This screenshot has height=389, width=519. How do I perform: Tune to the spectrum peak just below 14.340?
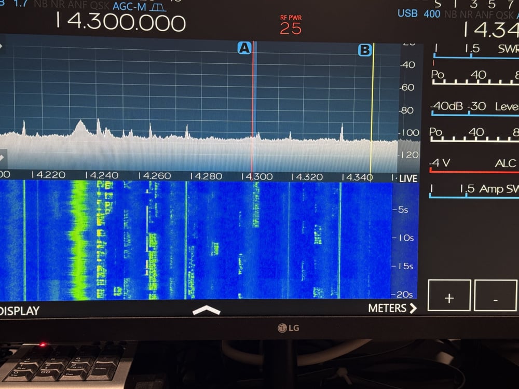(342, 132)
